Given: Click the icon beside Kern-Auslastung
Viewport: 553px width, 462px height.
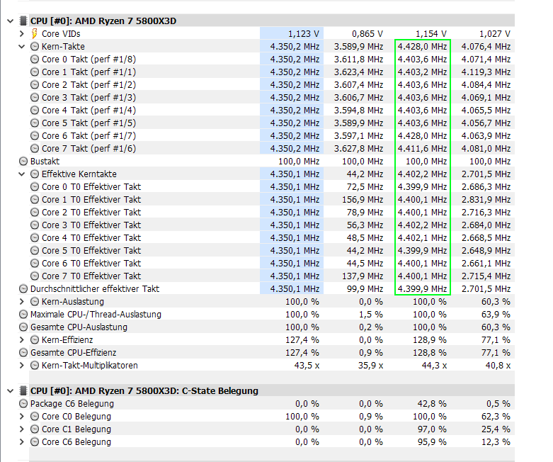Looking at the screenshot, I should click(35, 301).
